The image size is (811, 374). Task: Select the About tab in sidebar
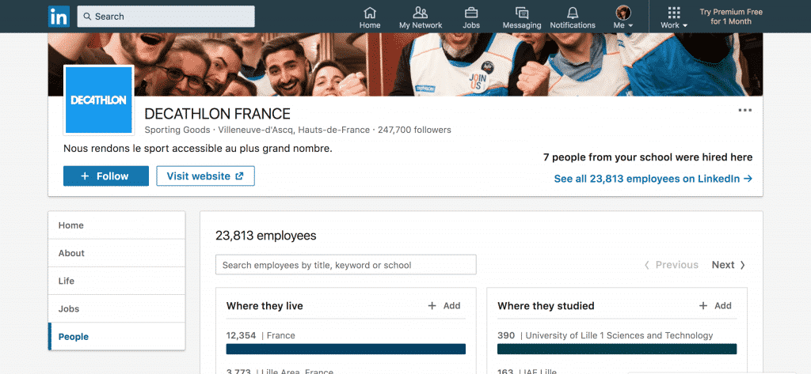coord(71,253)
